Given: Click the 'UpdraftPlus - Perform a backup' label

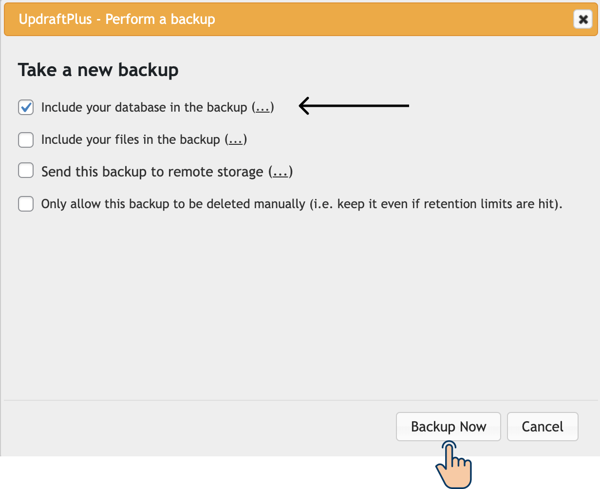Looking at the screenshot, I should (116, 19).
